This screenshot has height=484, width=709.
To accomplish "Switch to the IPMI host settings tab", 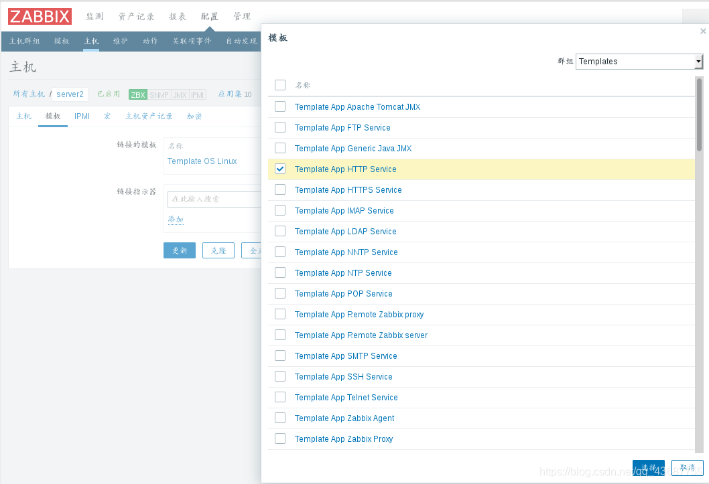I will 82,116.
